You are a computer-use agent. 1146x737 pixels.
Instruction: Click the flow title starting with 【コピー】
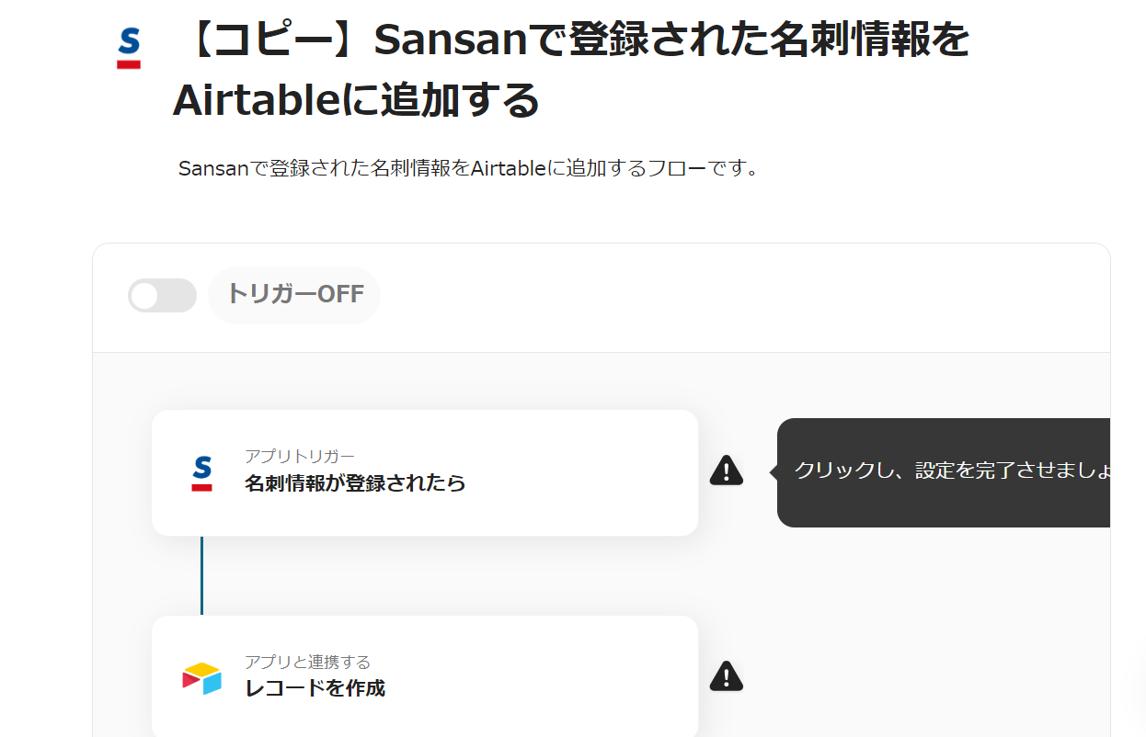coord(570,42)
